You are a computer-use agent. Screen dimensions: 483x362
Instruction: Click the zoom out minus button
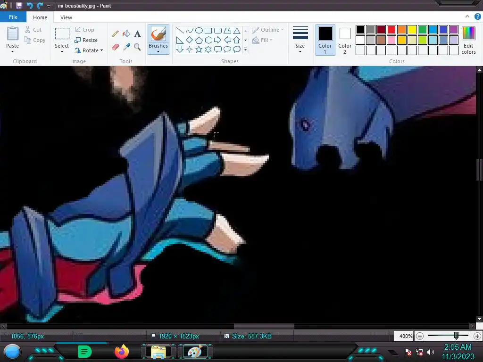point(419,336)
